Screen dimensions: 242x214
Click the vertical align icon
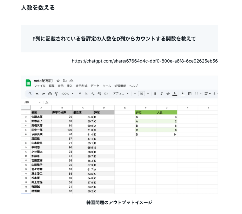tap(214, 94)
